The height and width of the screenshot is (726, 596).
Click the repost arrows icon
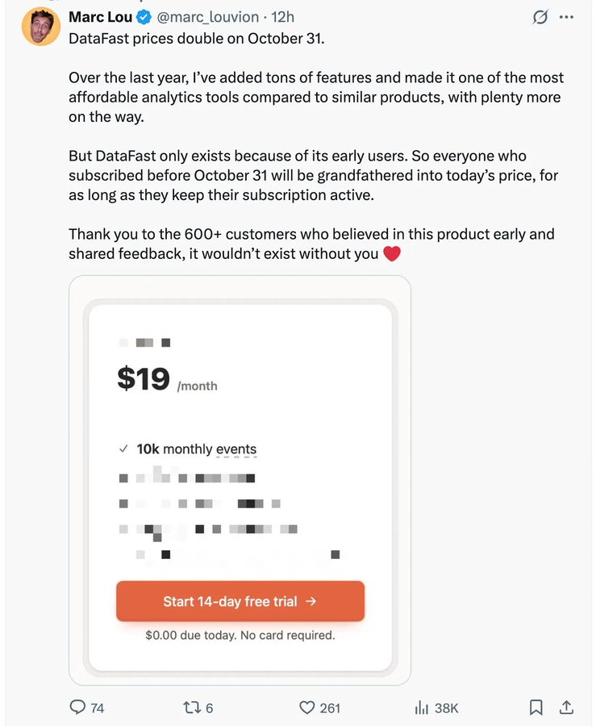point(192,707)
